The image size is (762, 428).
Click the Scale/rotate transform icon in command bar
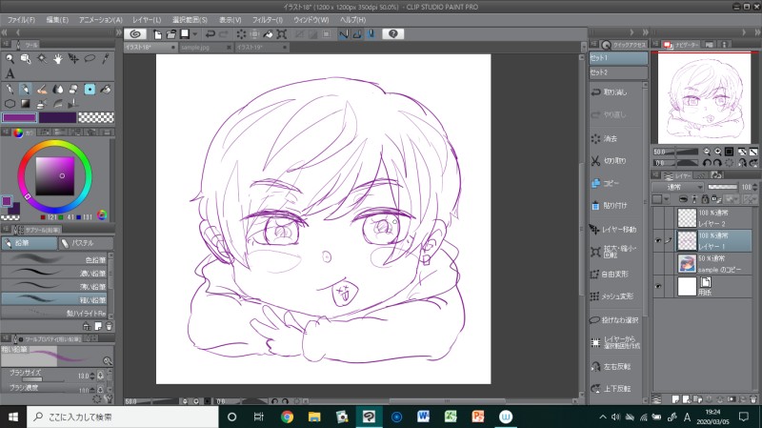[x=281, y=34]
